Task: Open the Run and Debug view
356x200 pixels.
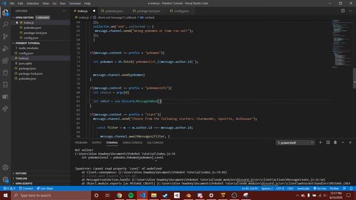Action: coord(5,48)
